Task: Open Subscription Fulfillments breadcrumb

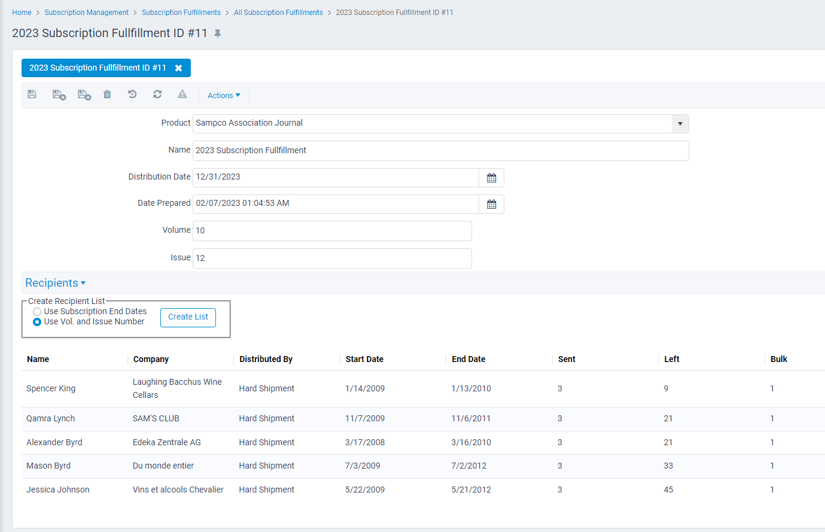Action: 181,13
